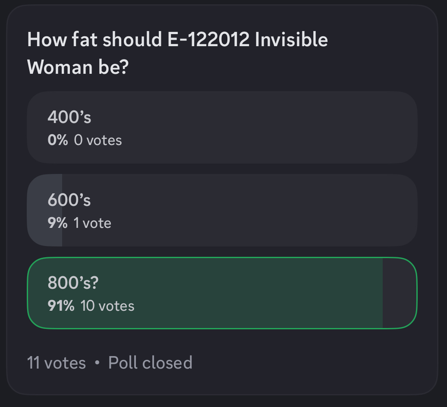The height and width of the screenshot is (407, 447).
Task: Select the winning 800's? answer label
Action: pyautogui.click(x=73, y=283)
